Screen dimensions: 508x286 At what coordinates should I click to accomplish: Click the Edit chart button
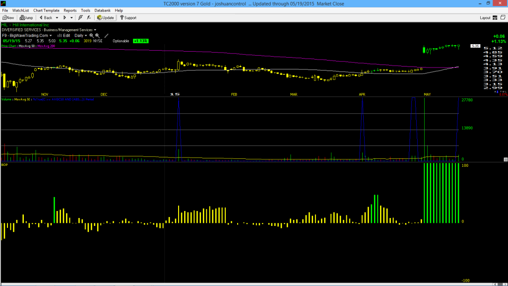pyautogui.click(x=64, y=36)
